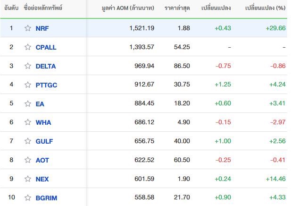The image size is (291, 206).
Task: Open the PTTGC symbol link
Action: coord(46,85)
